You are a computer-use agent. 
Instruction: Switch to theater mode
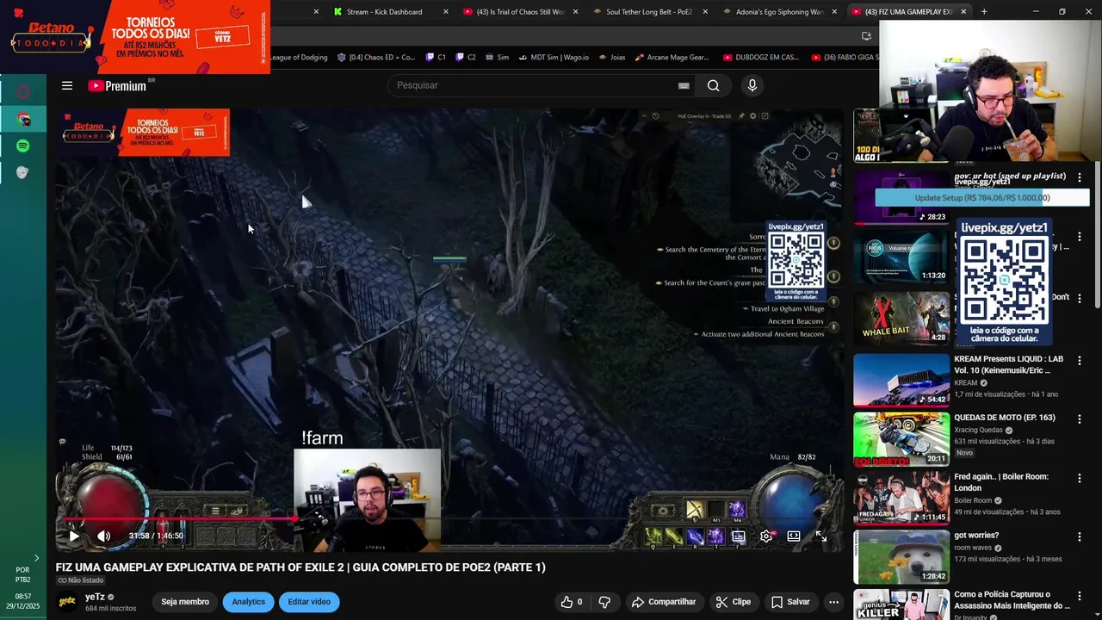point(794,536)
